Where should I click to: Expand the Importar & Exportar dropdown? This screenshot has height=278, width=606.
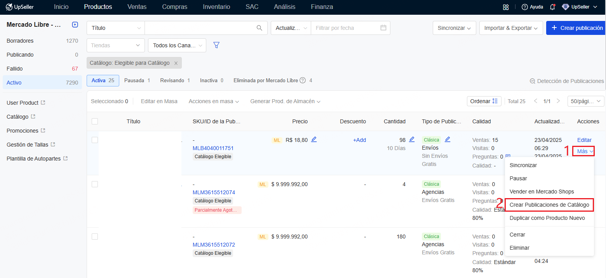[511, 28]
